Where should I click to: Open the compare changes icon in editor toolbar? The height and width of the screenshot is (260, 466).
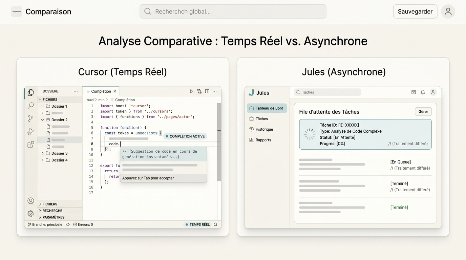click(199, 91)
